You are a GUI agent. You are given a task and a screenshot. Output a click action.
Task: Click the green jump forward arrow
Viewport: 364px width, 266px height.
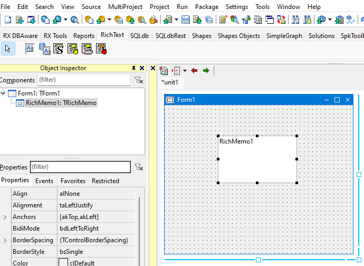pos(206,70)
